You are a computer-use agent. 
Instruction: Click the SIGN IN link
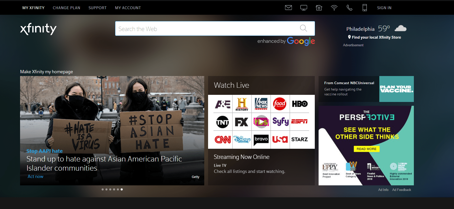pos(384,8)
